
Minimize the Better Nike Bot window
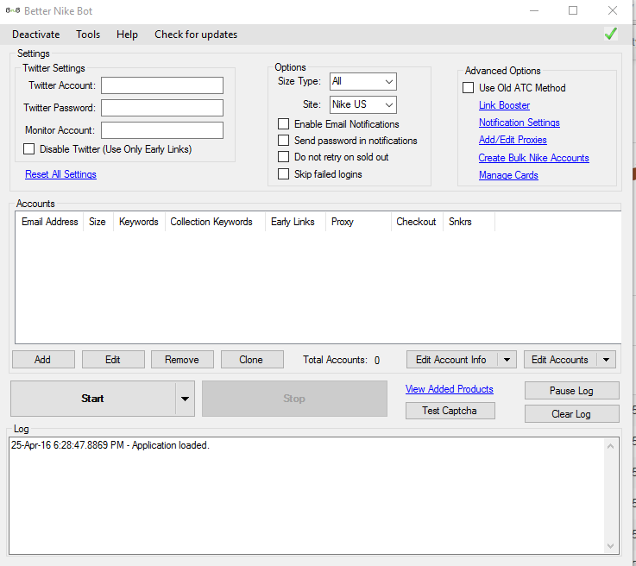pos(534,10)
